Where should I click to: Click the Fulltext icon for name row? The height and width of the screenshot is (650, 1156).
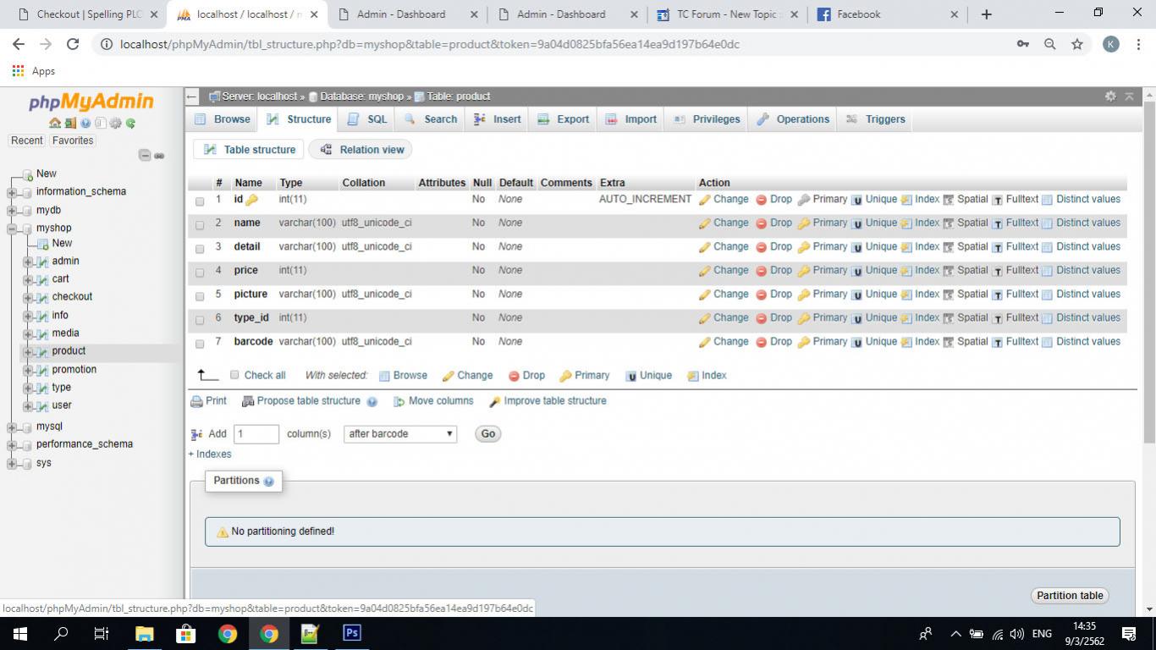click(x=998, y=223)
